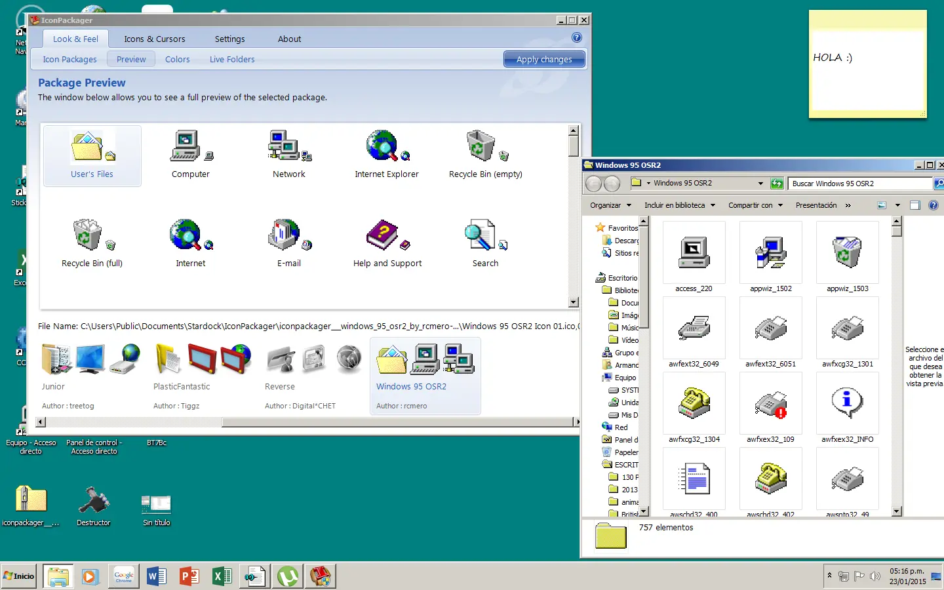Click inside Buscar Windows 95 OSR2 search field
Image resolution: width=944 pixels, height=590 pixels.
pyautogui.click(x=860, y=184)
